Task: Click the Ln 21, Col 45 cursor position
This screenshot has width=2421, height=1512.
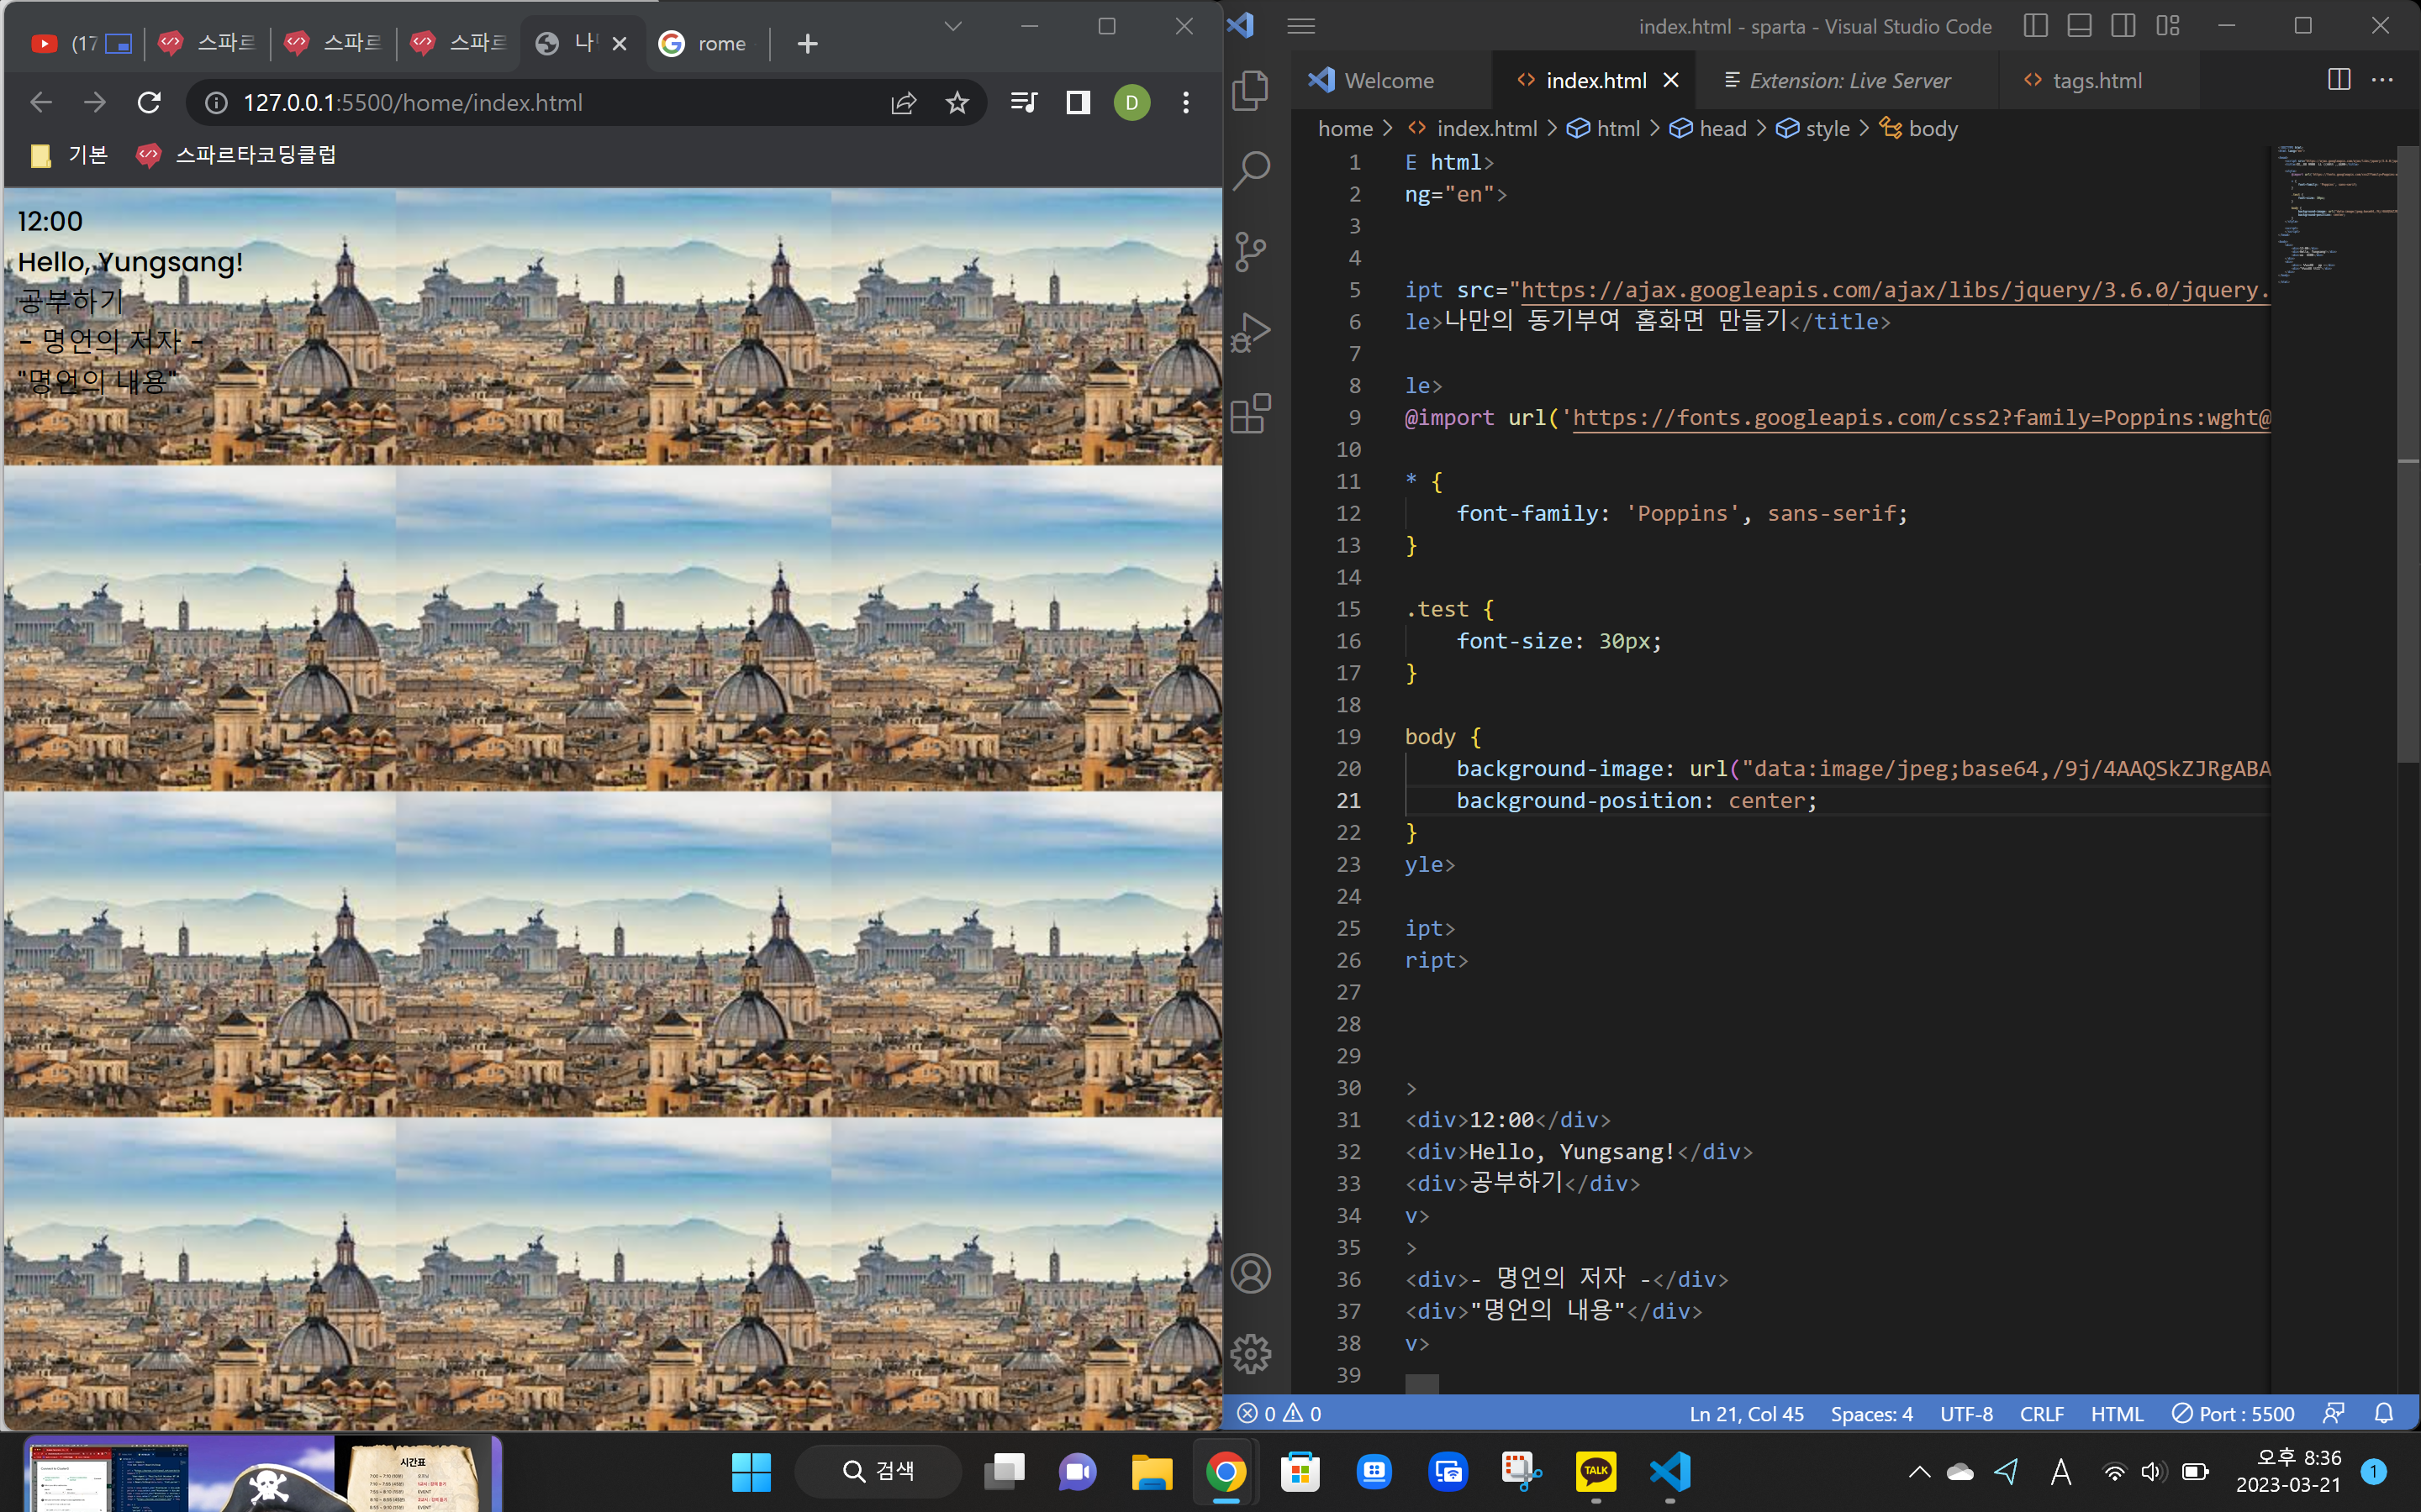Action: coord(1747,1413)
